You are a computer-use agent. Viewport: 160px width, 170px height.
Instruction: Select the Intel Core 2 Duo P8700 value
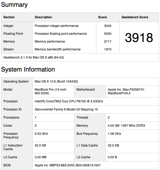tap(69, 101)
